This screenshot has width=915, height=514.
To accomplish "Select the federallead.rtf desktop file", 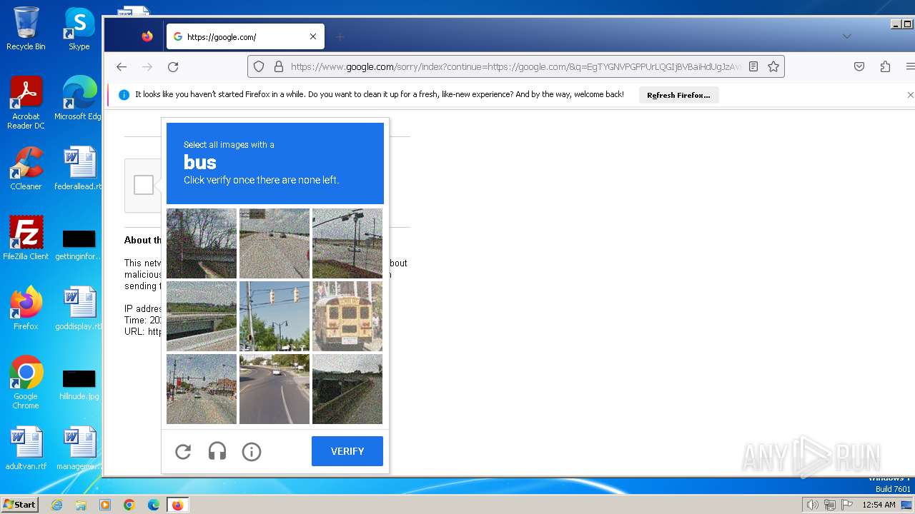I will [x=79, y=168].
